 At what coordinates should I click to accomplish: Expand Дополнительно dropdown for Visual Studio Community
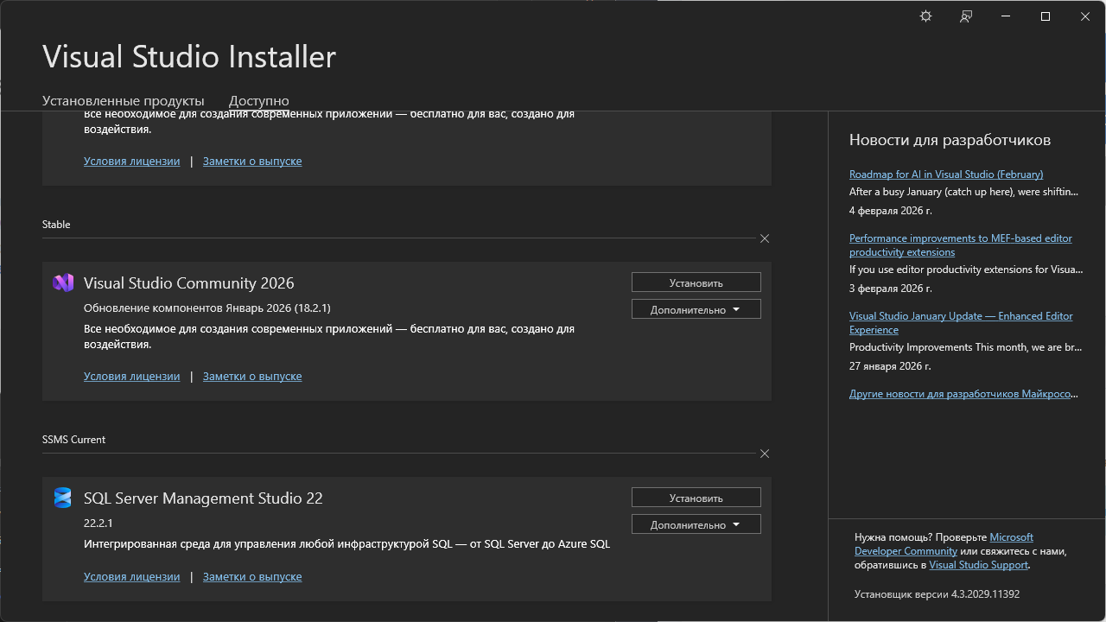pyautogui.click(x=696, y=309)
